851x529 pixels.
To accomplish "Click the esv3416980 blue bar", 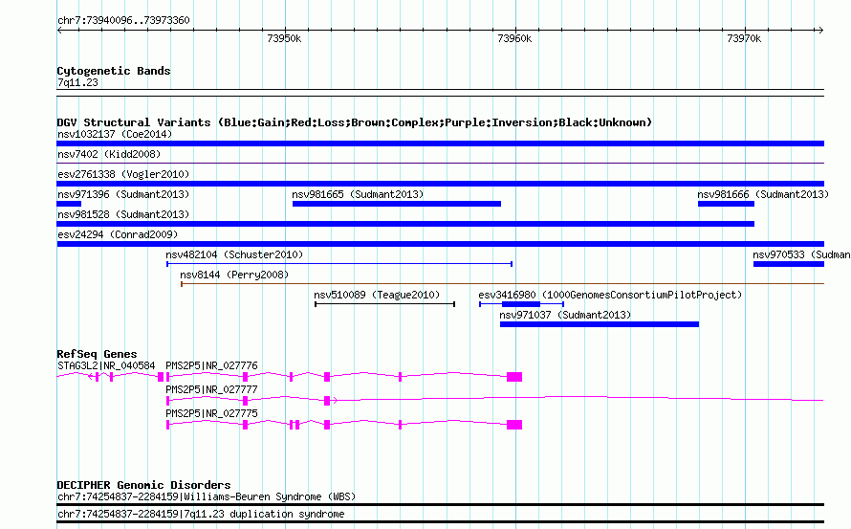I will [521, 304].
